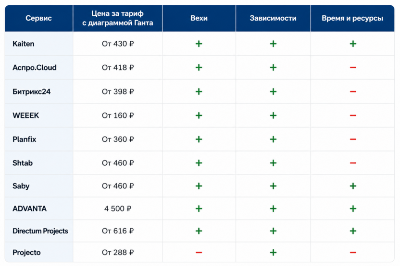
Task: Click the Битрикс24 service name
Action: 31,92
